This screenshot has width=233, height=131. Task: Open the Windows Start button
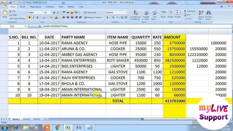pyautogui.click(x=4, y=128)
